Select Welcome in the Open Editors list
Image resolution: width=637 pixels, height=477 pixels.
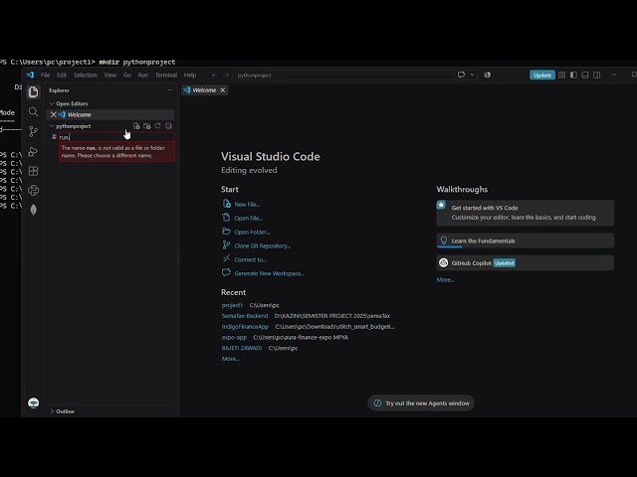(x=80, y=115)
